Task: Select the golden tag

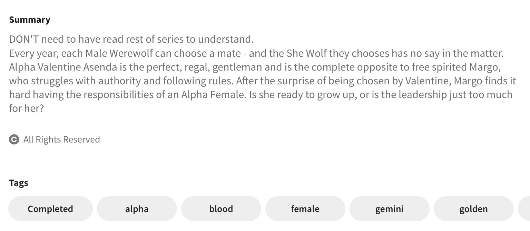Action: coord(473,209)
